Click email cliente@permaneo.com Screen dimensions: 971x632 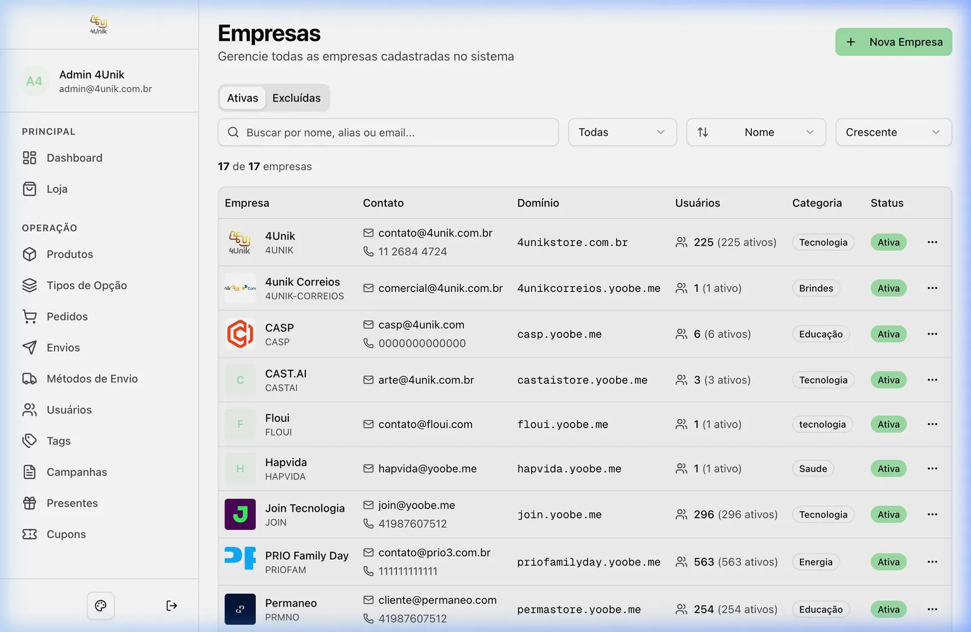(x=438, y=600)
